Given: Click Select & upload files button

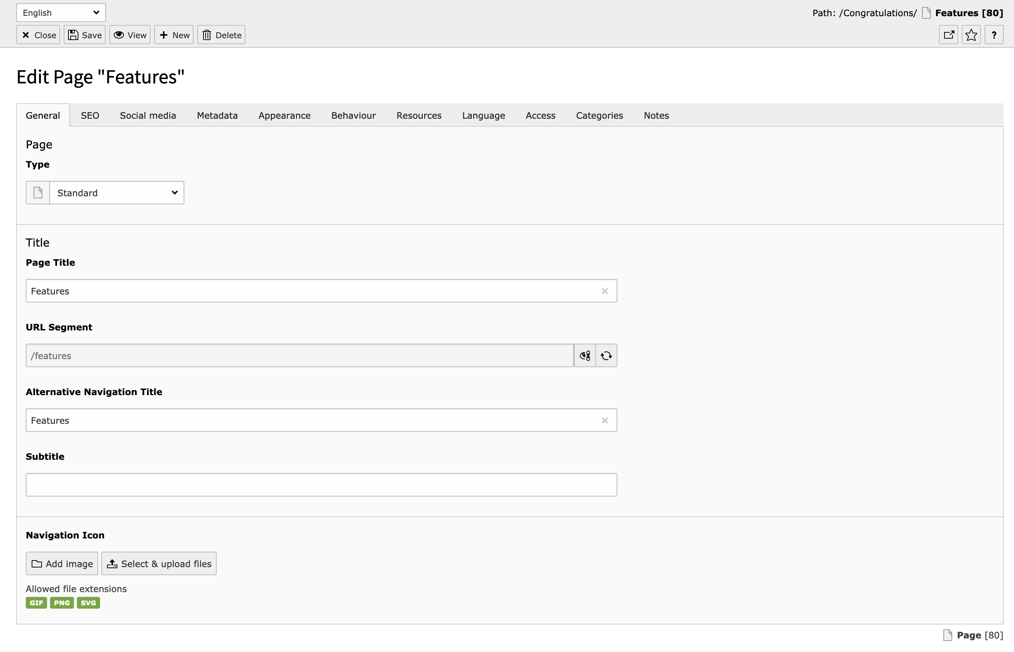Looking at the screenshot, I should [159, 563].
